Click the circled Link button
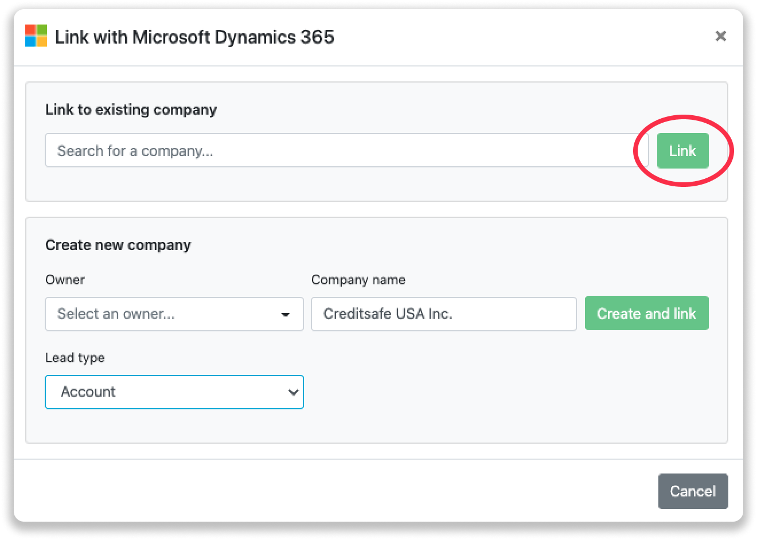 coord(682,150)
